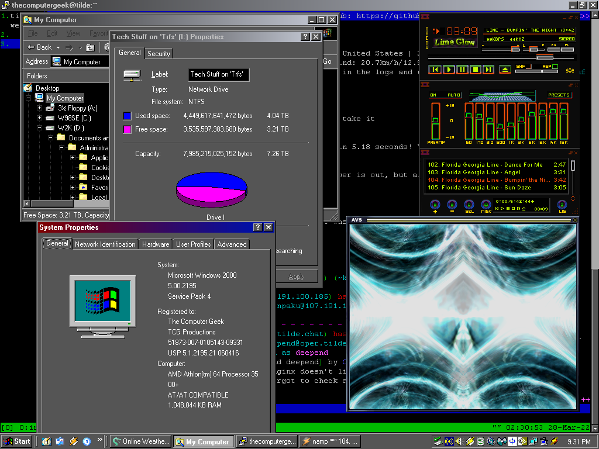Toggle the equalizer ON button
Viewport: 599px width, 449px height.
coord(433,95)
